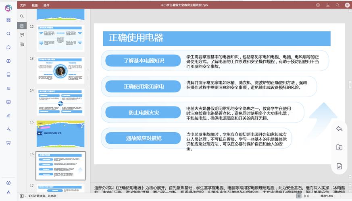Image resolution: width=352 pixels, height=201 pixels.
Task: Select the slide thumbnails view icon
Action: 22,25
